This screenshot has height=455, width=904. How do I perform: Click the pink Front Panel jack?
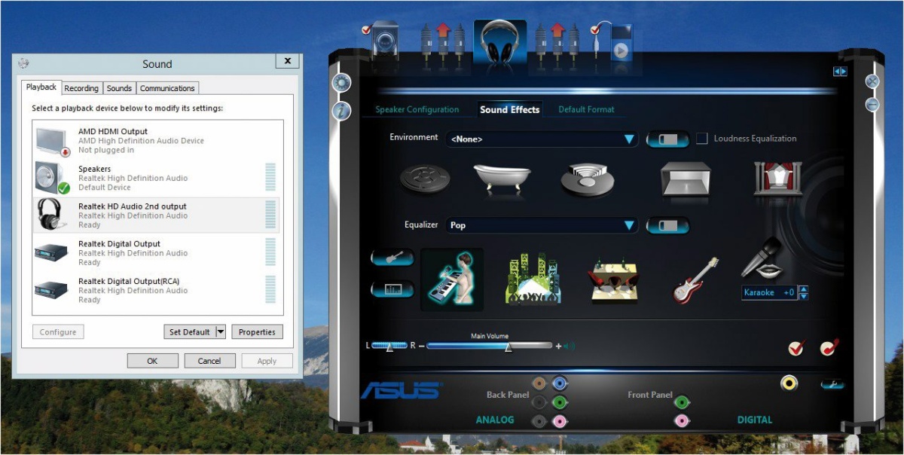pos(682,421)
